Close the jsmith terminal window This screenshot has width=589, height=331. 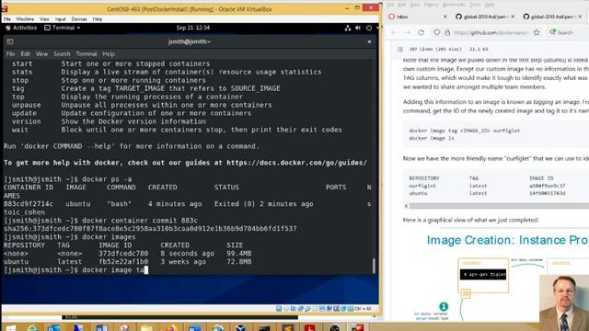click(x=369, y=41)
